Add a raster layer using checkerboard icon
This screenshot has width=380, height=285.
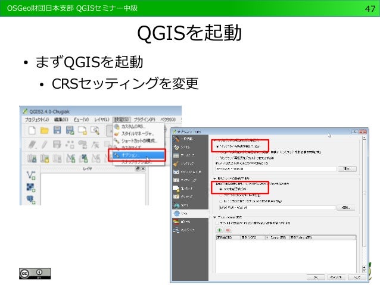(x=31, y=187)
